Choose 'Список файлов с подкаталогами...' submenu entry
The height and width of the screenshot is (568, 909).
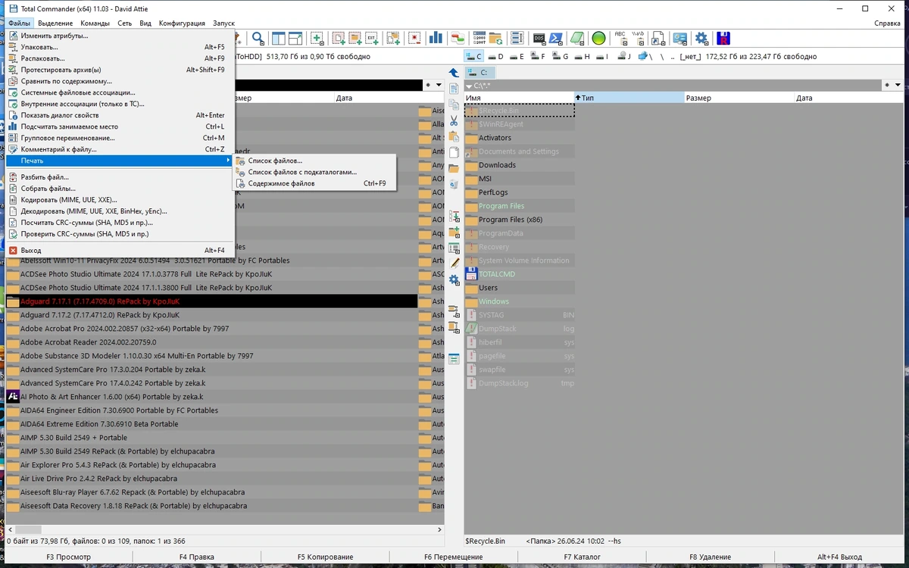click(x=302, y=172)
